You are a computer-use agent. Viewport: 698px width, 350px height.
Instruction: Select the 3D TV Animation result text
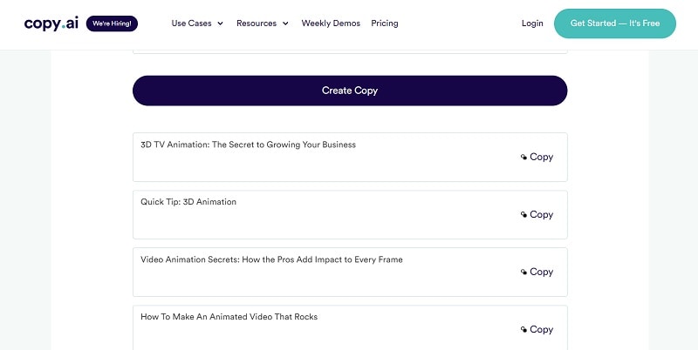[x=248, y=145]
